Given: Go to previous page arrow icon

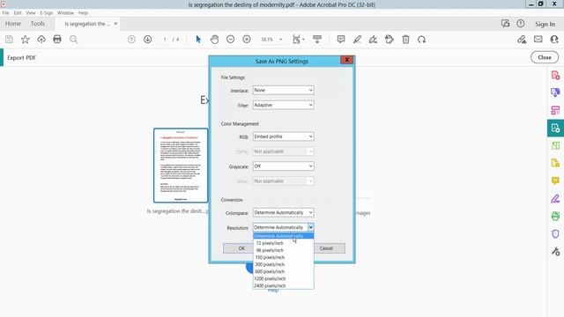Looking at the screenshot, I should (131, 39).
